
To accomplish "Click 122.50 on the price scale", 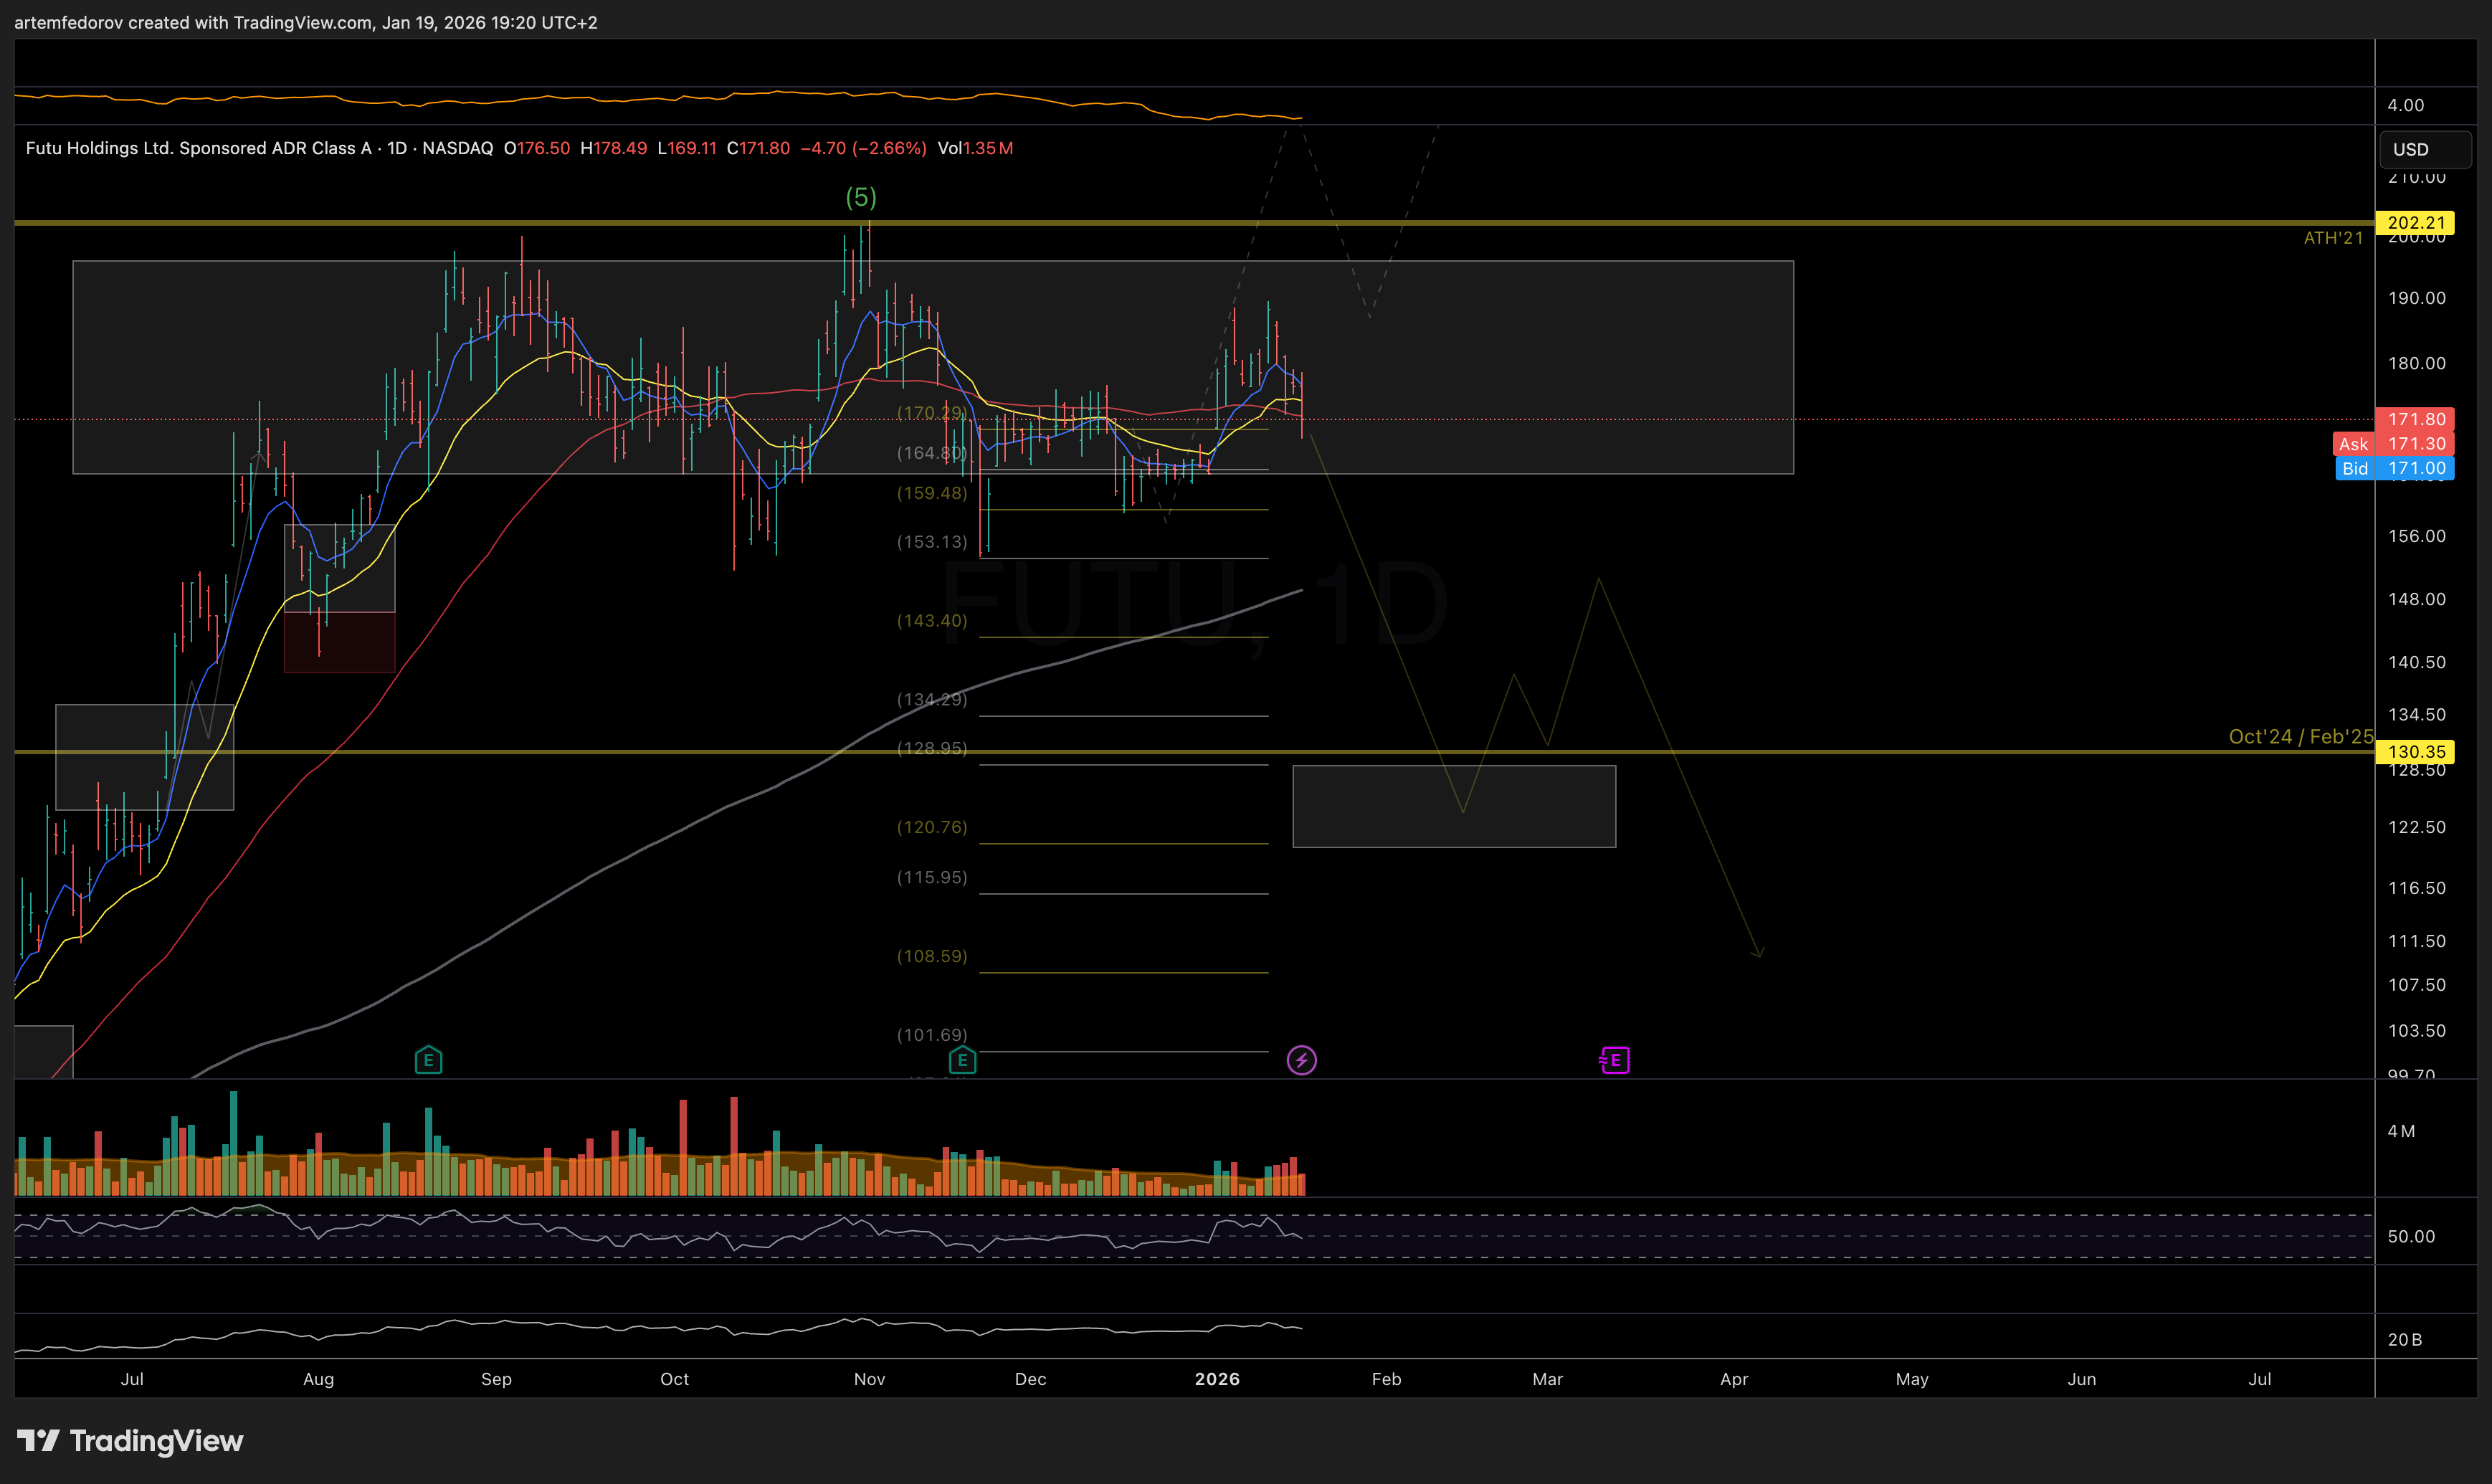I will pyautogui.click(x=2416, y=827).
